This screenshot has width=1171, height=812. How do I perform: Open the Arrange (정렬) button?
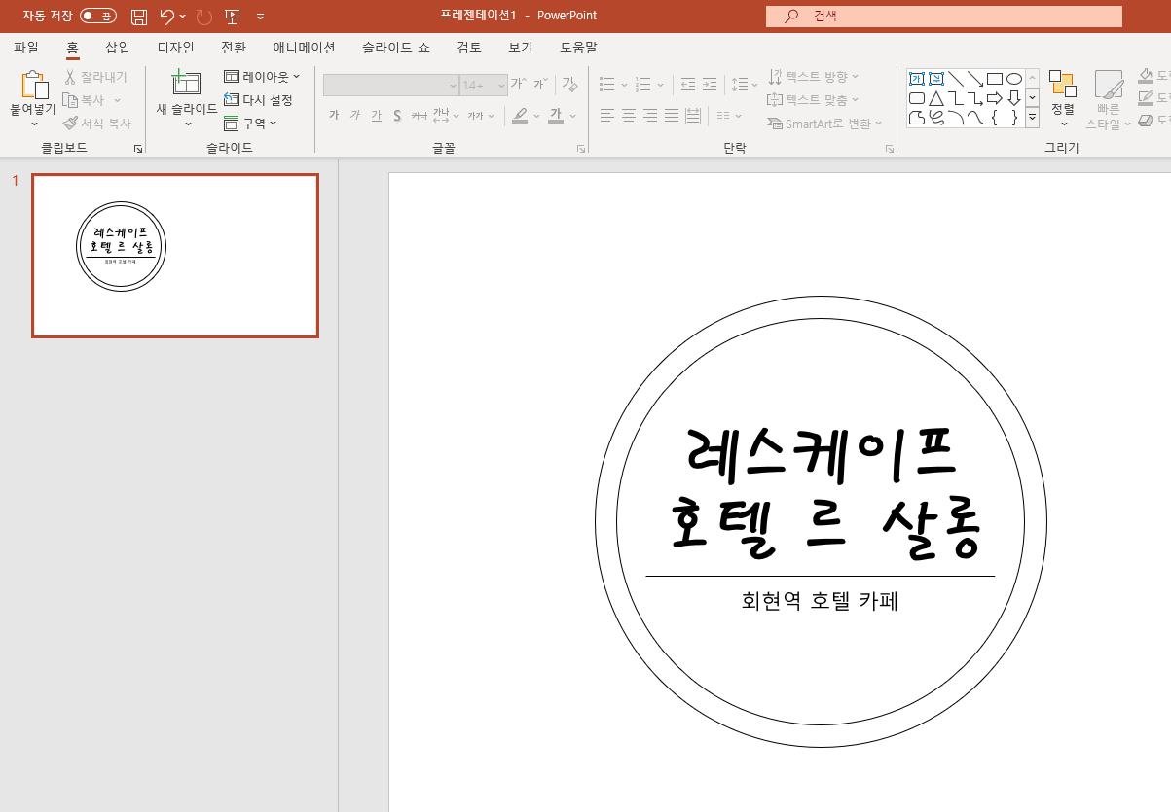pyautogui.click(x=1063, y=98)
